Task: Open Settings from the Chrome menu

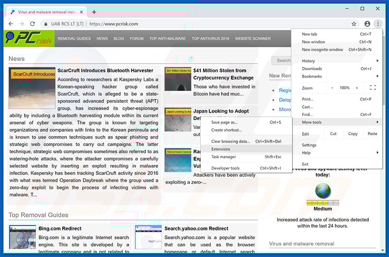Action: pyautogui.click(x=337, y=145)
